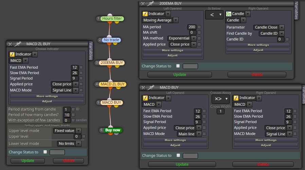Pin the MACD ZL BUY panel
The image size is (305, 170).
click(x=18, y=44)
